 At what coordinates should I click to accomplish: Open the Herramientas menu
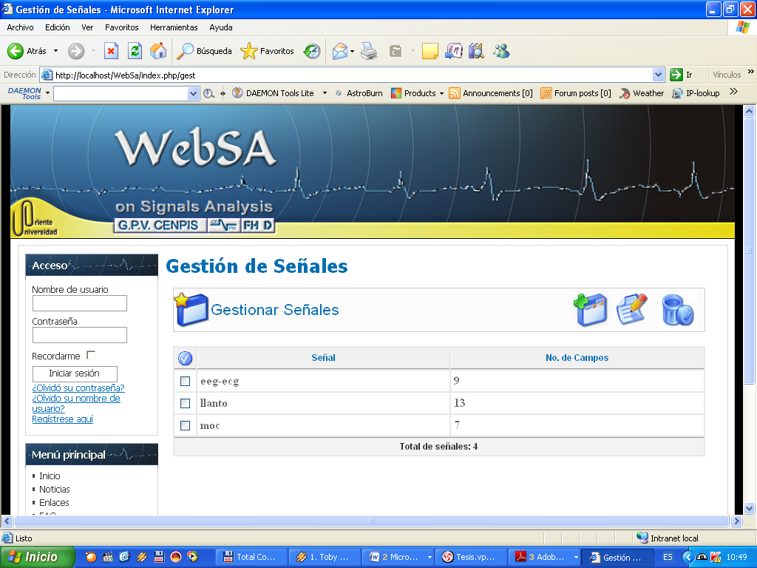pyautogui.click(x=174, y=27)
